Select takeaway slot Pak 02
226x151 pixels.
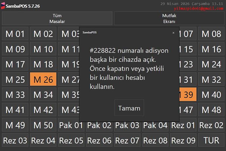click(x=99, y=126)
